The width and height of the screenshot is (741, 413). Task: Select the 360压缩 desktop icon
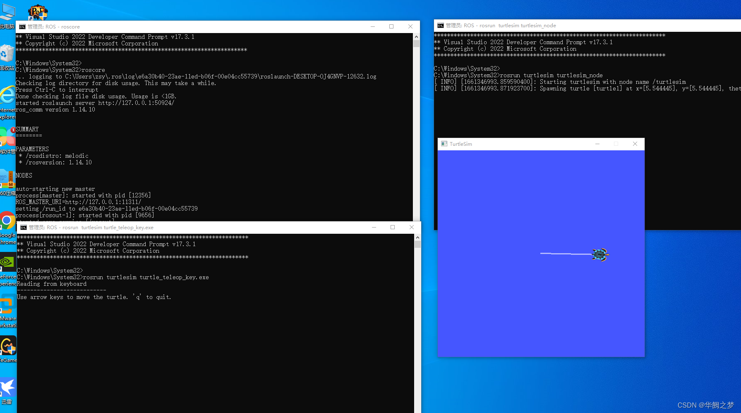(x=7, y=183)
